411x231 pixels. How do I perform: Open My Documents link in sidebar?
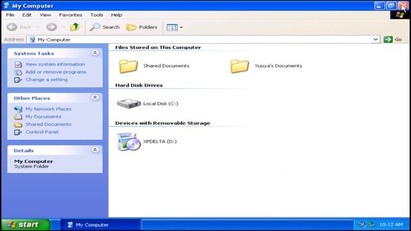43,117
